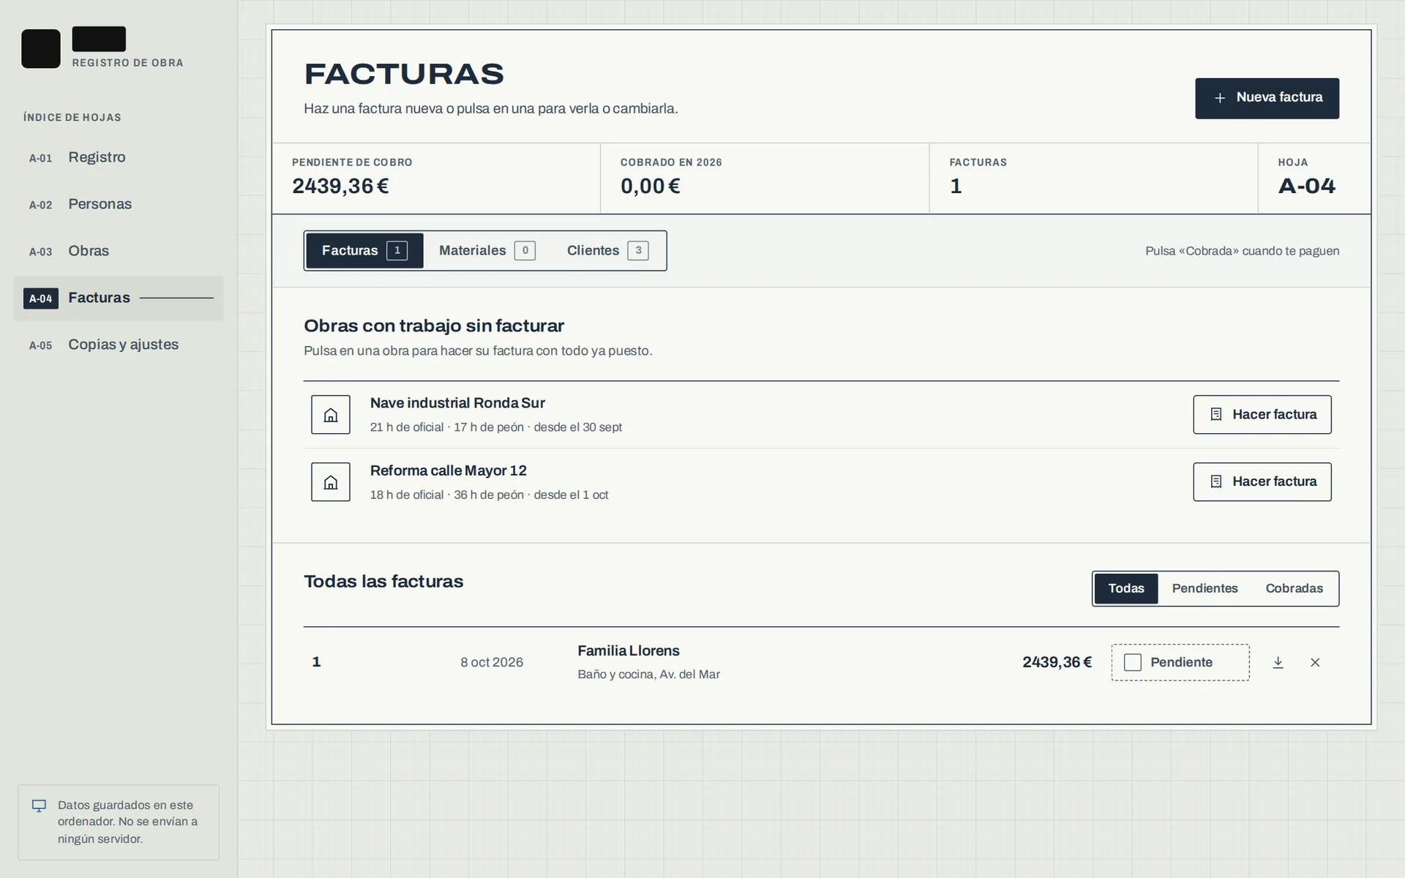Open Copias y ajustes sheet
The width and height of the screenshot is (1405, 878).
(119, 345)
